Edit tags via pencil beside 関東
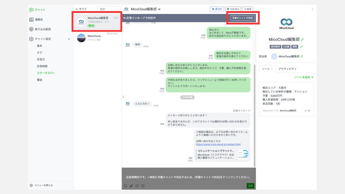 tap(302, 47)
